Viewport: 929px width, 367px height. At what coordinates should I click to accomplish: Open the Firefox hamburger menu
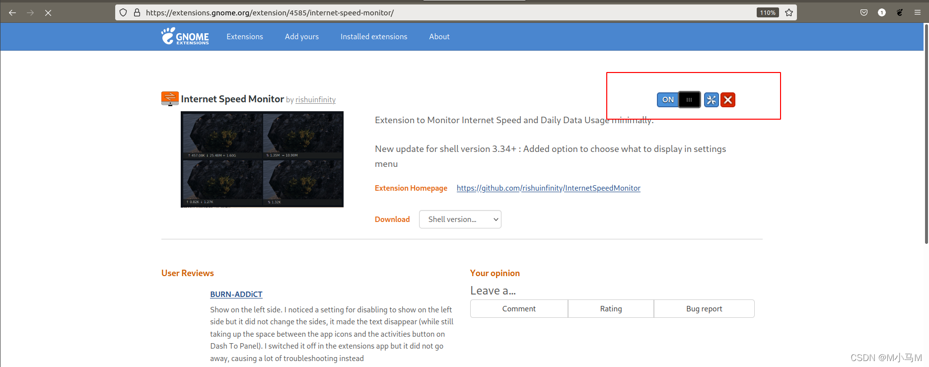(x=918, y=12)
